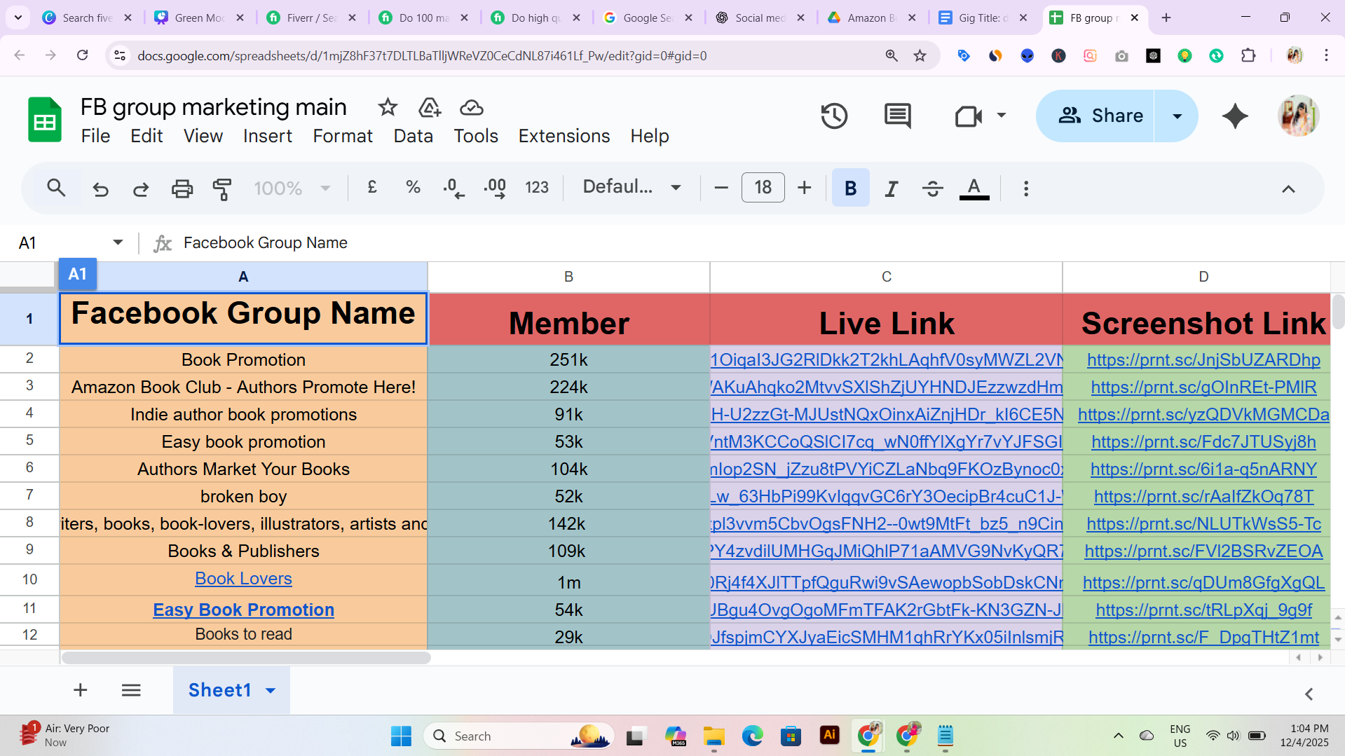The image size is (1345, 756).
Task: Expand the zoom 100% dropdown
Action: point(292,188)
